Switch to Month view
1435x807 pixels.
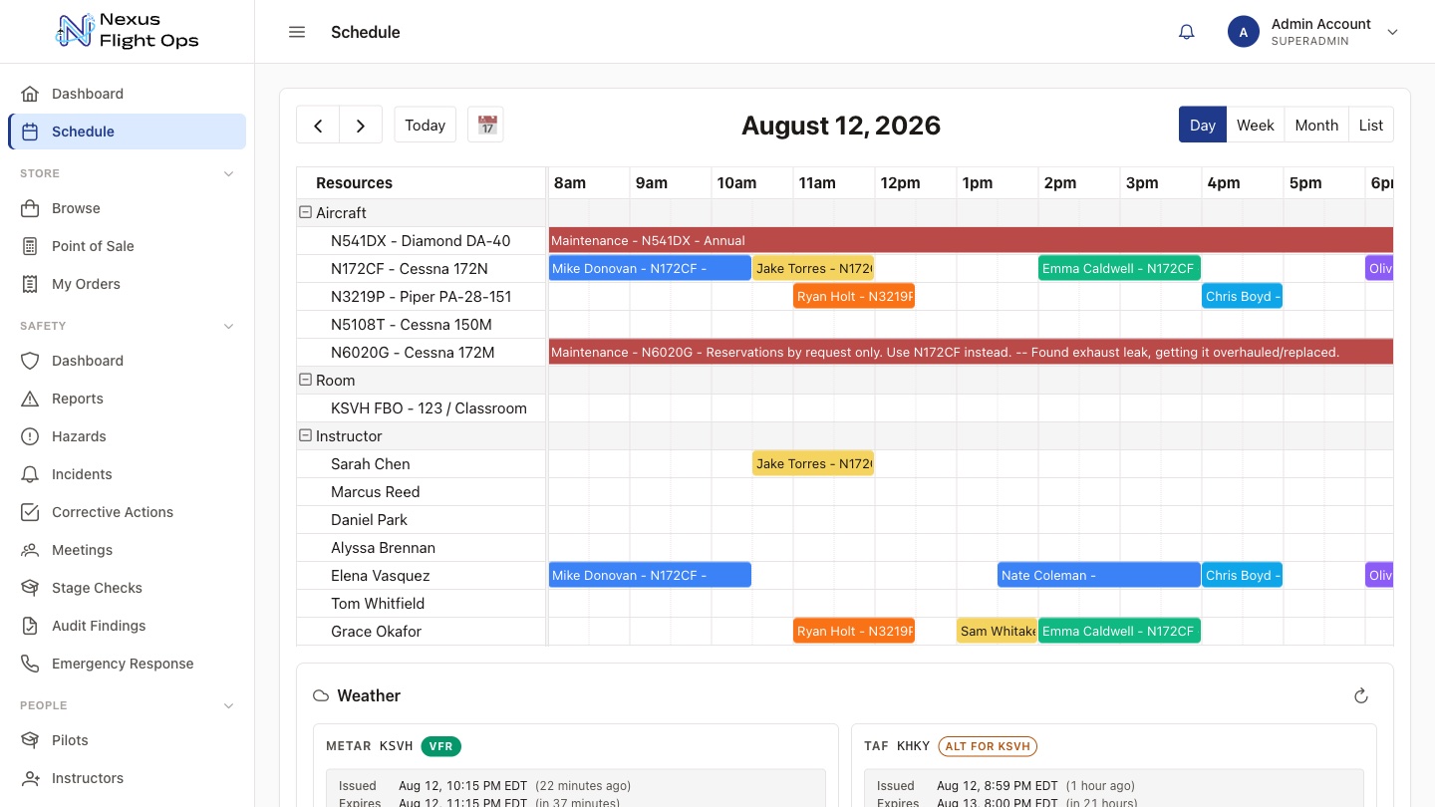1316,125
